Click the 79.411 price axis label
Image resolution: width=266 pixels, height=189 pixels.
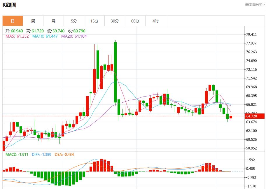pyautogui.click(x=251, y=34)
